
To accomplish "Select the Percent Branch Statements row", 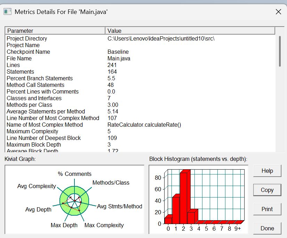I will (x=140, y=78).
